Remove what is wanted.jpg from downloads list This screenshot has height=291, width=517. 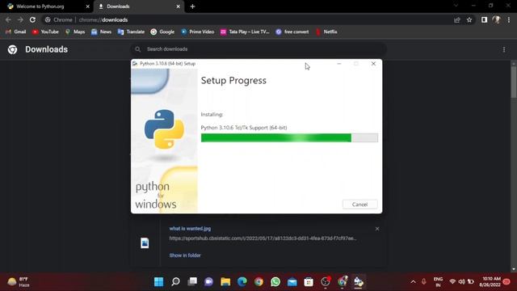[x=377, y=229]
